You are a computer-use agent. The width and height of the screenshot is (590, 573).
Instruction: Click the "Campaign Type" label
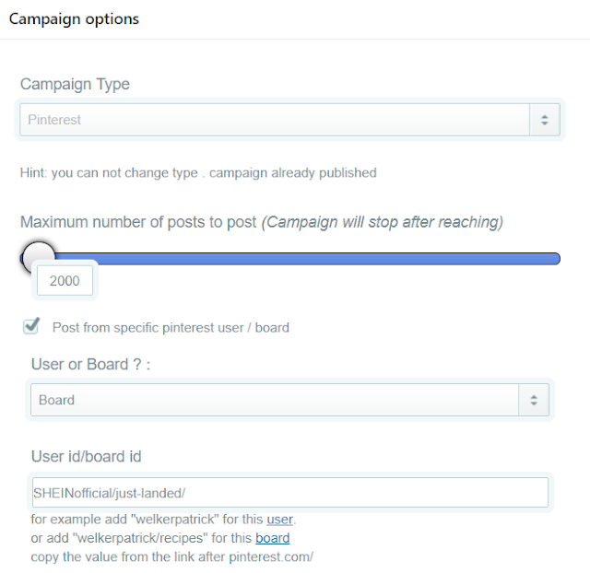coord(75,84)
